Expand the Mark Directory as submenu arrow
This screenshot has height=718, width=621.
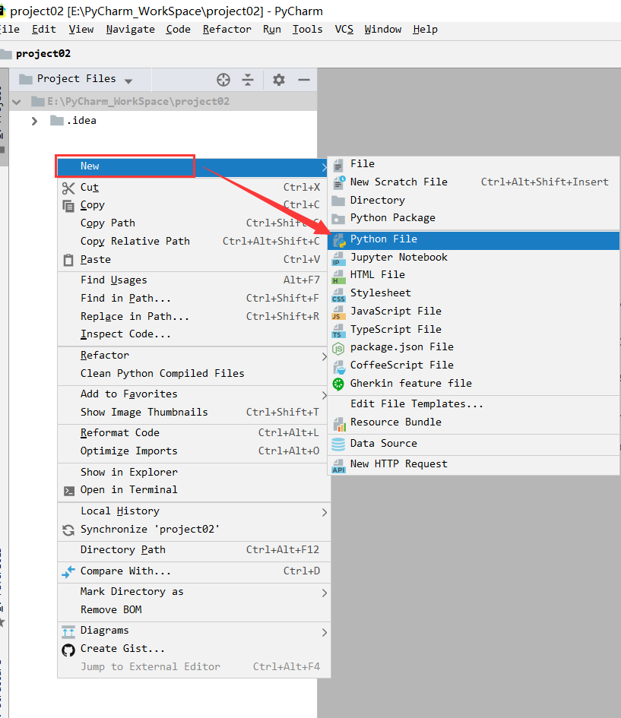325,593
